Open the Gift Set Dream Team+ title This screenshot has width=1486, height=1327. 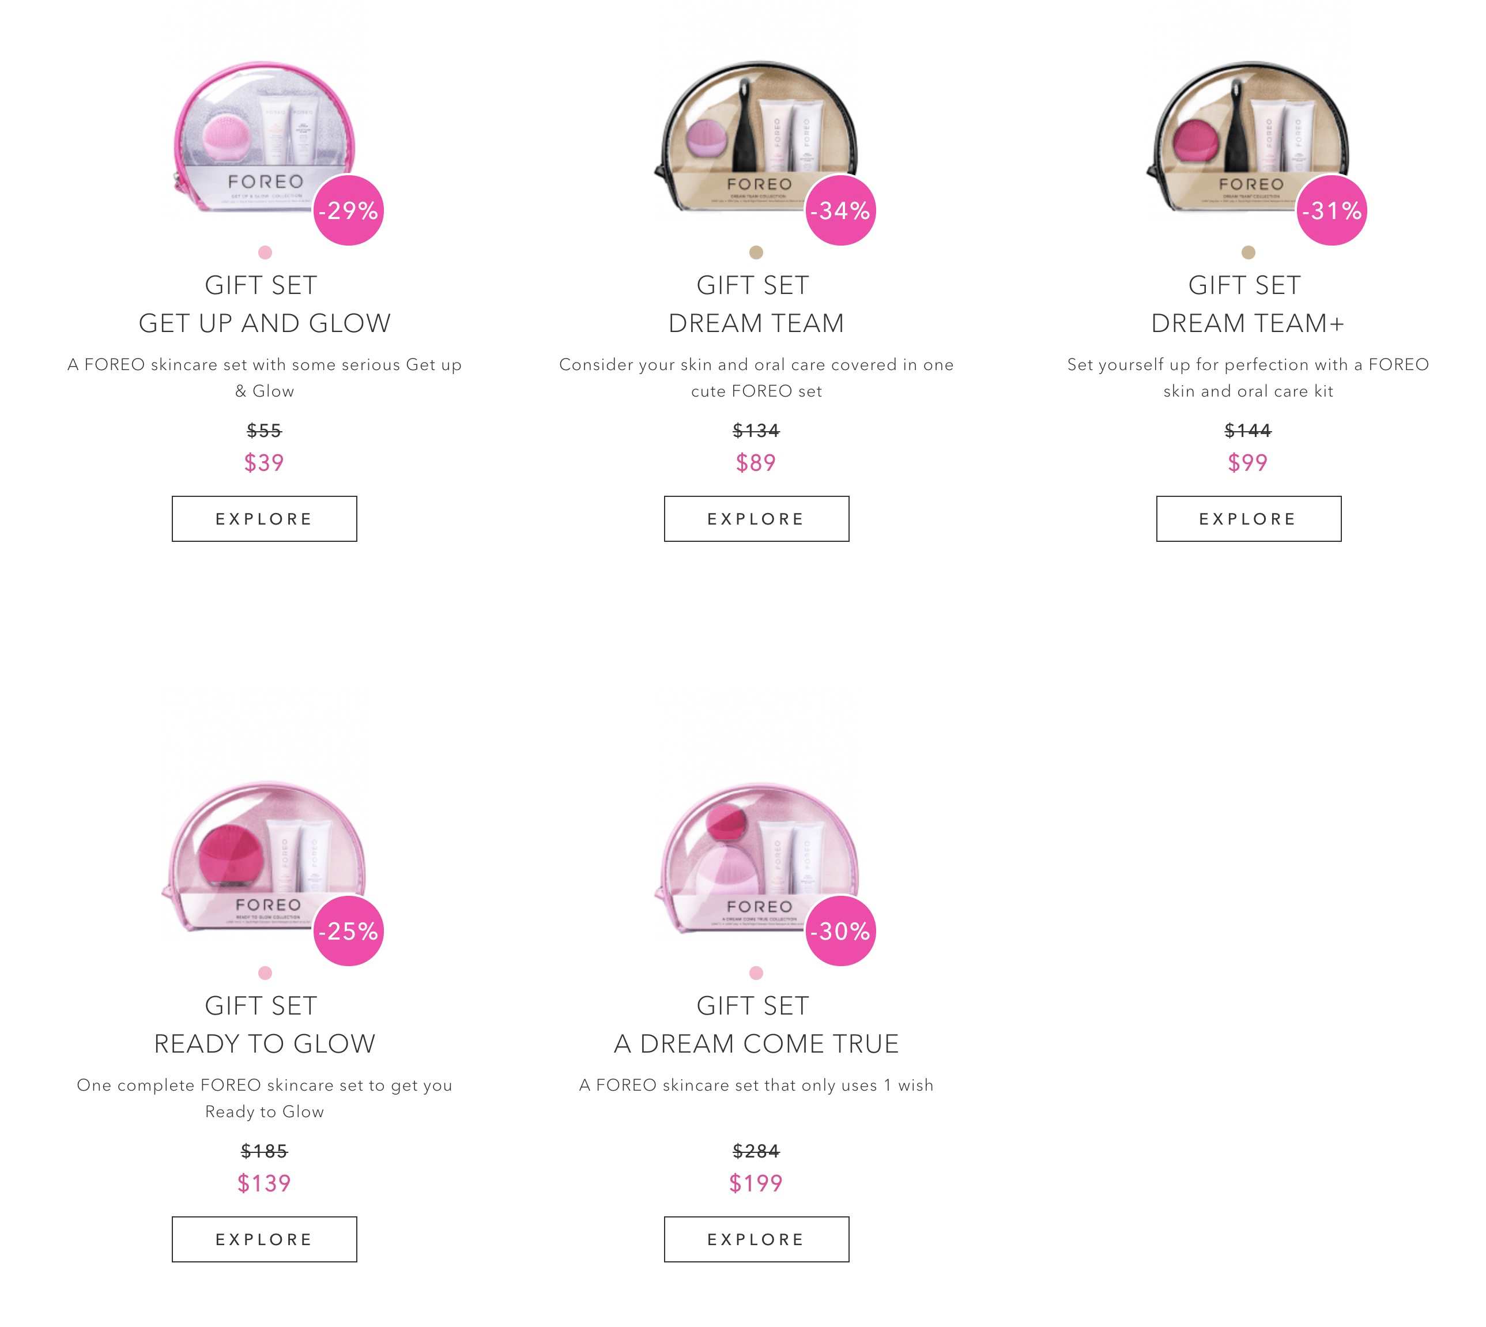pyautogui.click(x=1247, y=304)
